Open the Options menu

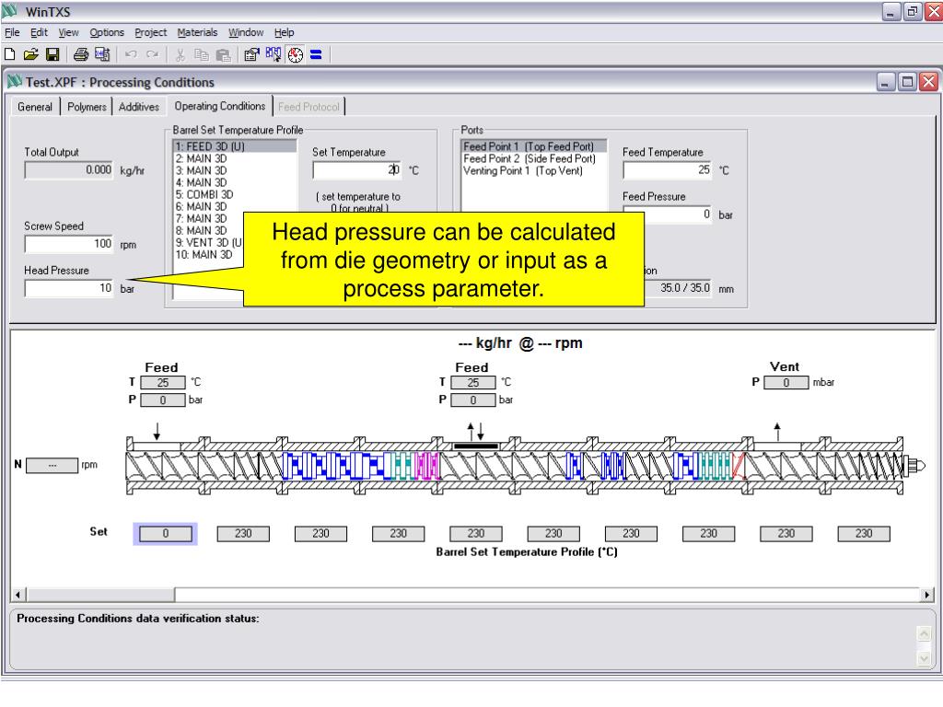[107, 32]
